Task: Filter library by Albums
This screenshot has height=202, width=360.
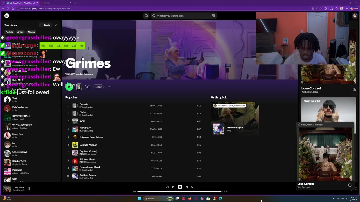Action: (31, 32)
